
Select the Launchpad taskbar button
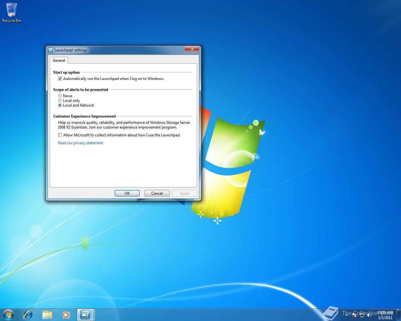(x=86, y=315)
